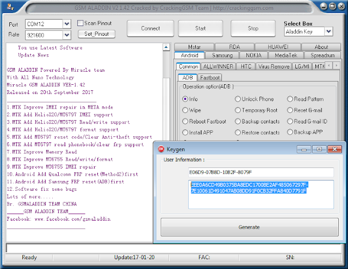Switch to the HUAWEI tab

click(x=278, y=47)
